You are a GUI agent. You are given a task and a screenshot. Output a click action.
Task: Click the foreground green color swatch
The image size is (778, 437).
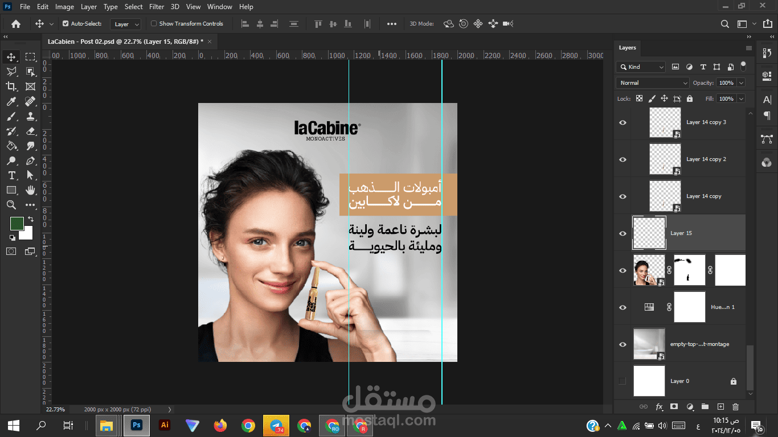coord(17,224)
